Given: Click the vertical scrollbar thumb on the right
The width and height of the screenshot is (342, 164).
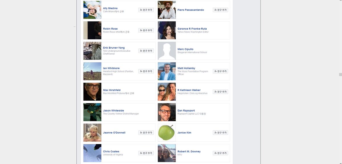Looking at the screenshot, I should (x=340, y=74).
